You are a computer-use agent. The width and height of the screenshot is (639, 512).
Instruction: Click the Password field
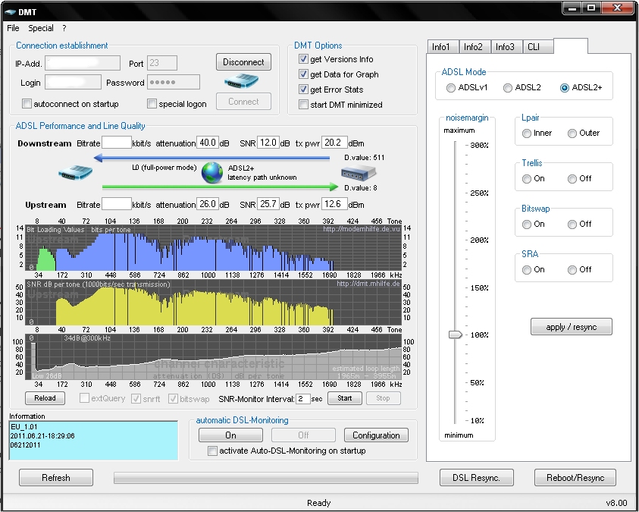click(x=174, y=82)
